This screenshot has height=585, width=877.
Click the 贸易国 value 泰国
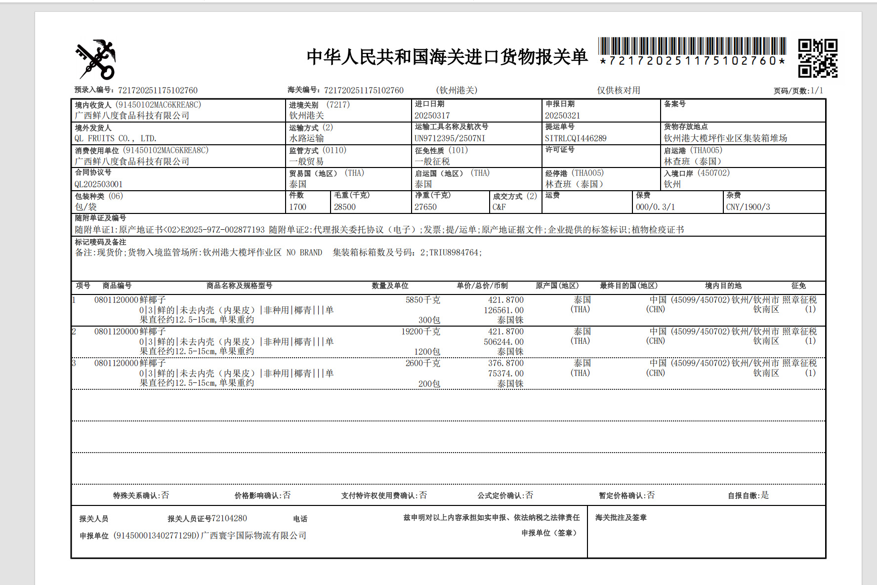point(298,184)
